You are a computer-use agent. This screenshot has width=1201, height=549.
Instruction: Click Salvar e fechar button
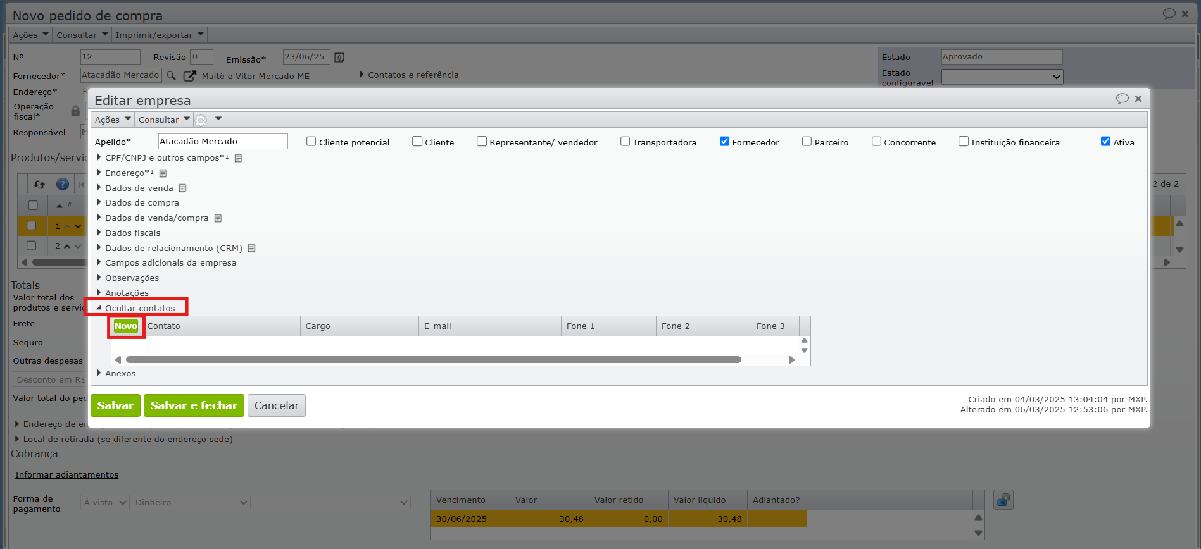194,405
